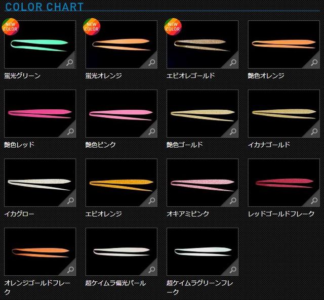This screenshot has width=324, height=300.
Task: Enlarge レッドゴールドフレーク using magnifier icon
Action: click(x=314, y=200)
